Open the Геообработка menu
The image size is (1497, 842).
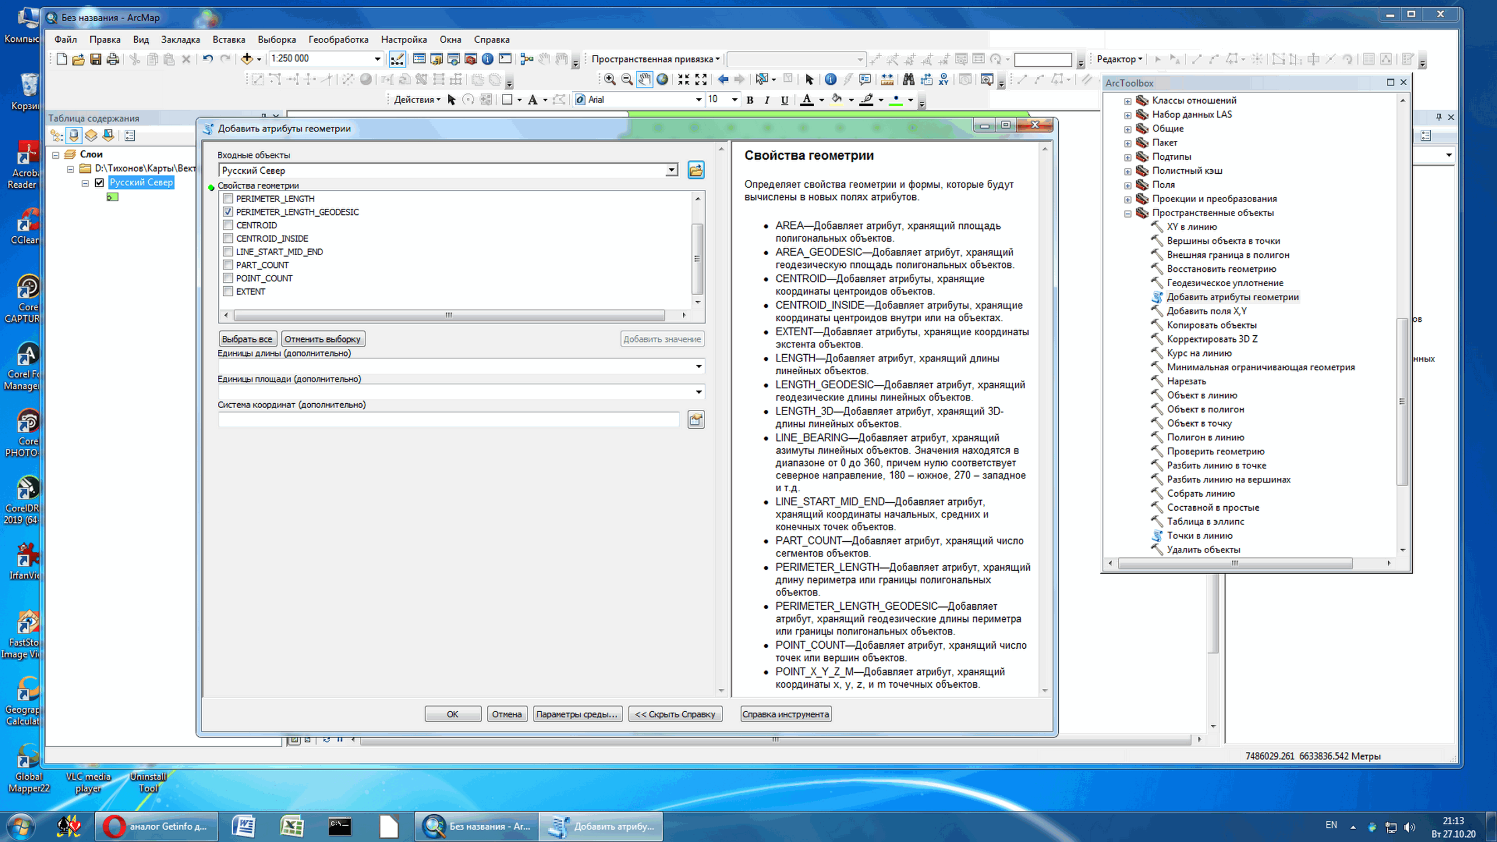tap(338, 40)
